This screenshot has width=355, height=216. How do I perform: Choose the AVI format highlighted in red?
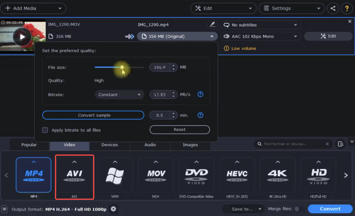pyautogui.click(x=74, y=175)
